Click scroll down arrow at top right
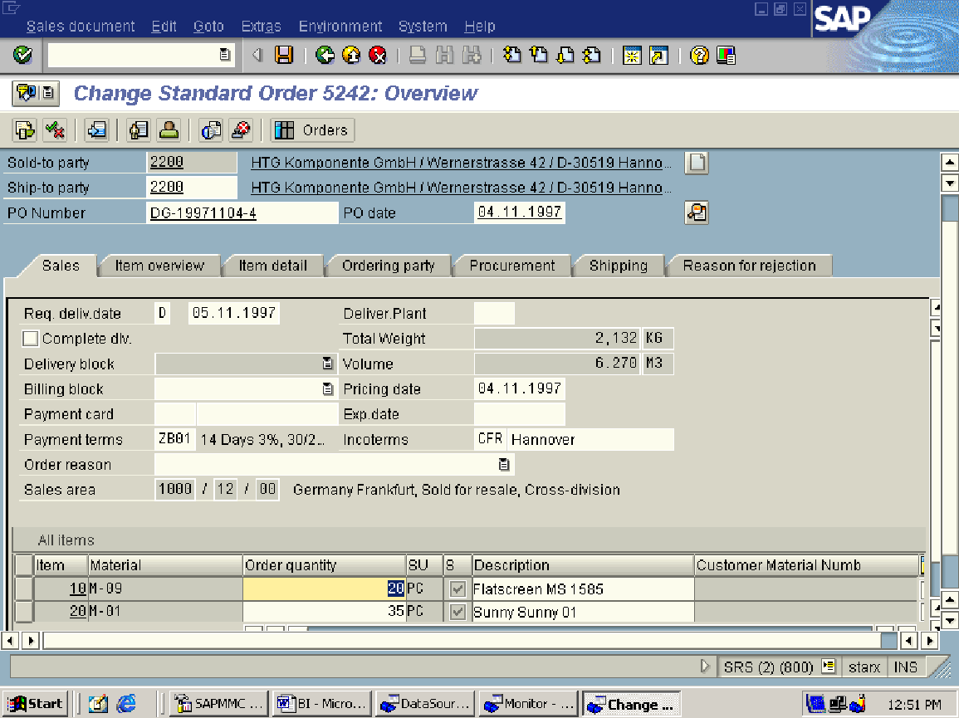This screenshot has width=959, height=718. pos(949,183)
